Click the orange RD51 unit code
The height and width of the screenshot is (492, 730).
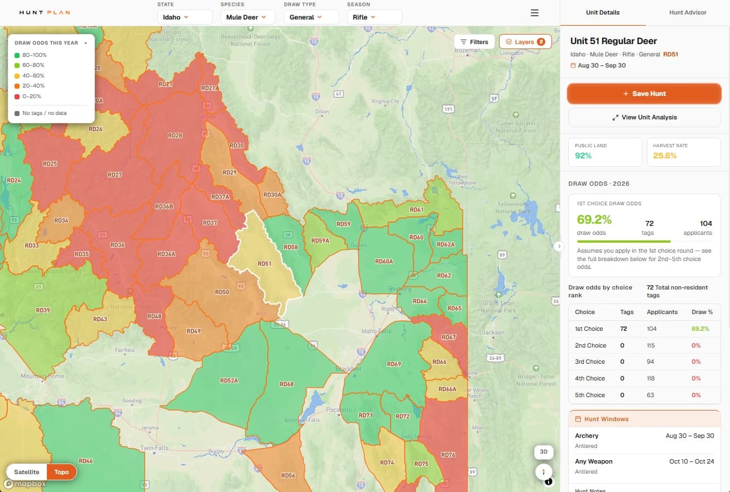670,55
